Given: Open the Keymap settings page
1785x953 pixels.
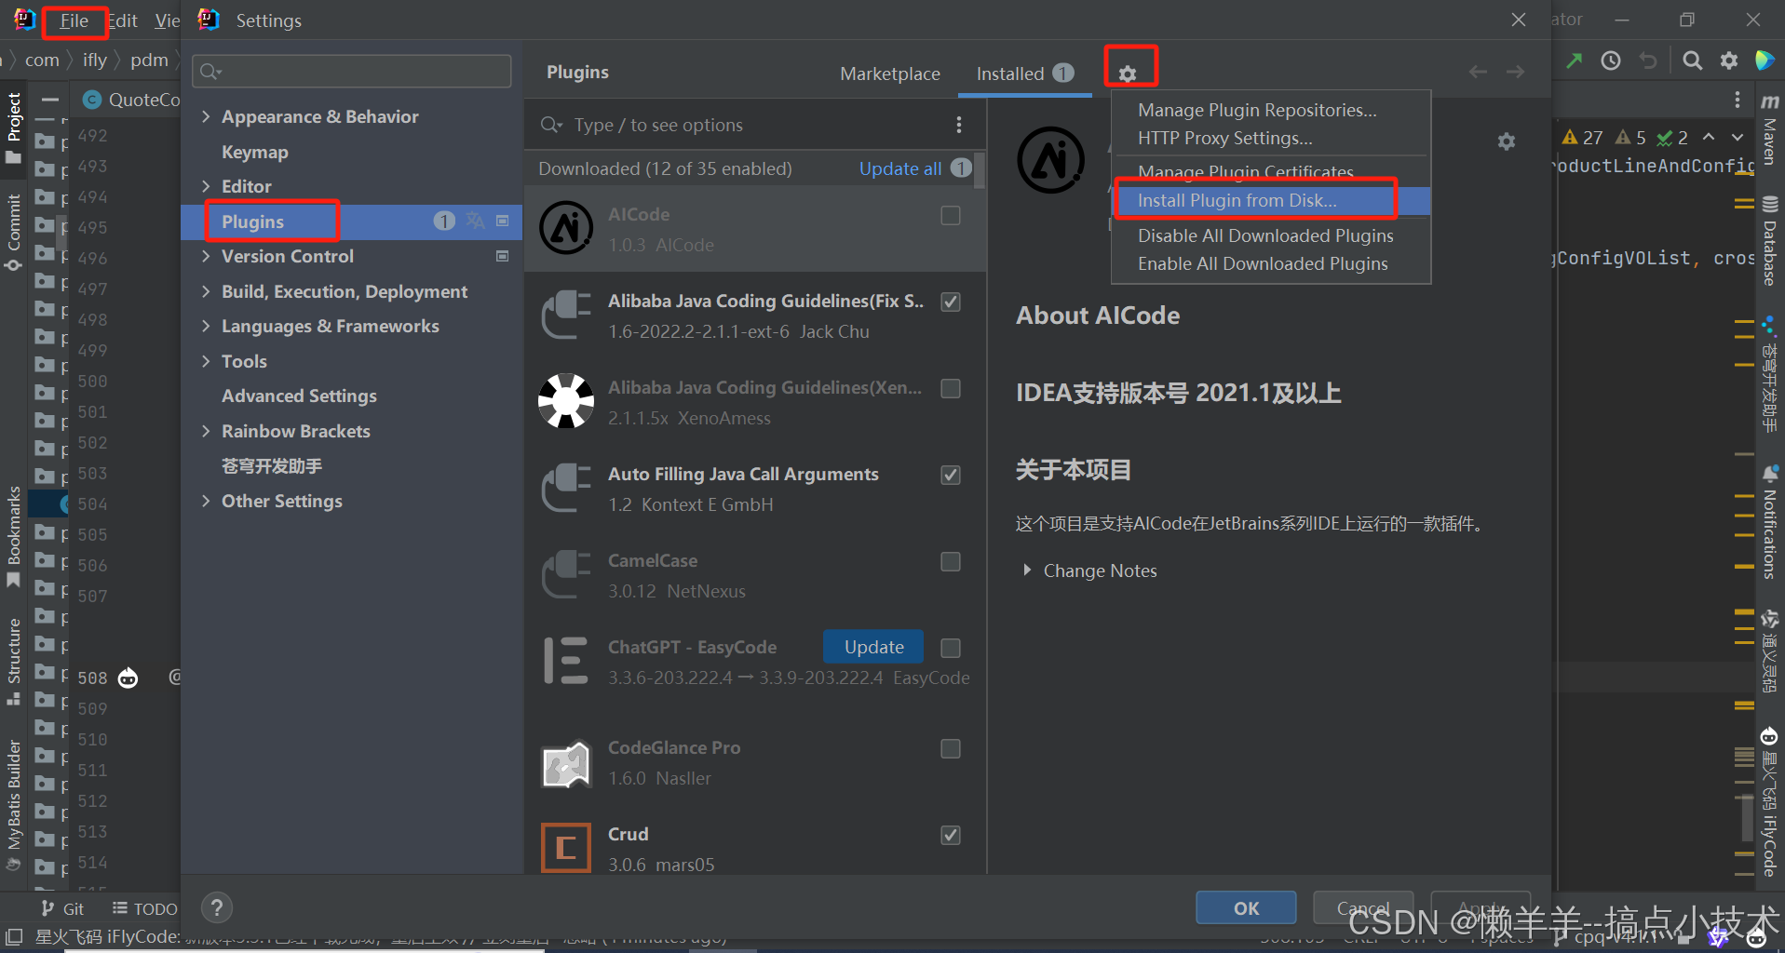Looking at the screenshot, I should tap(255, 152).
